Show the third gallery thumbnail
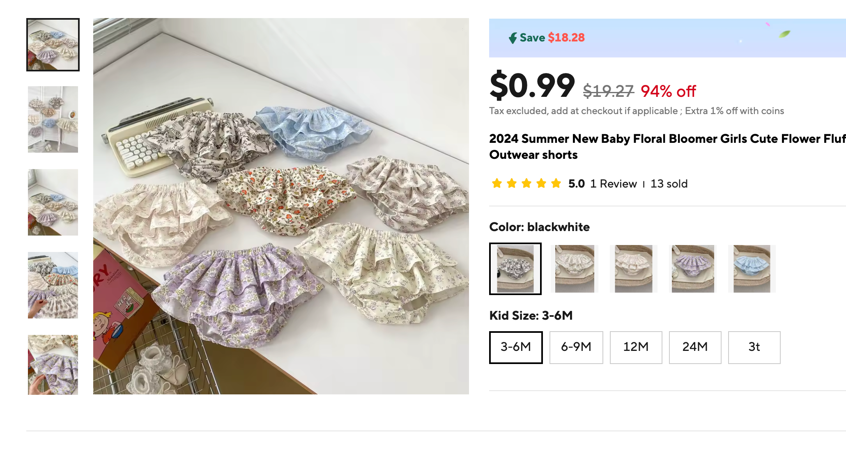The image size is (846, 458). pos(53,202)
